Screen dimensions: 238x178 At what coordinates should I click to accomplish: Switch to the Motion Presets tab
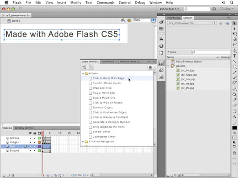click(x=129, y=61)
